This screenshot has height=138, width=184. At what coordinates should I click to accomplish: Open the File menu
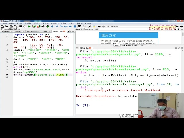[x=4, y=23]
